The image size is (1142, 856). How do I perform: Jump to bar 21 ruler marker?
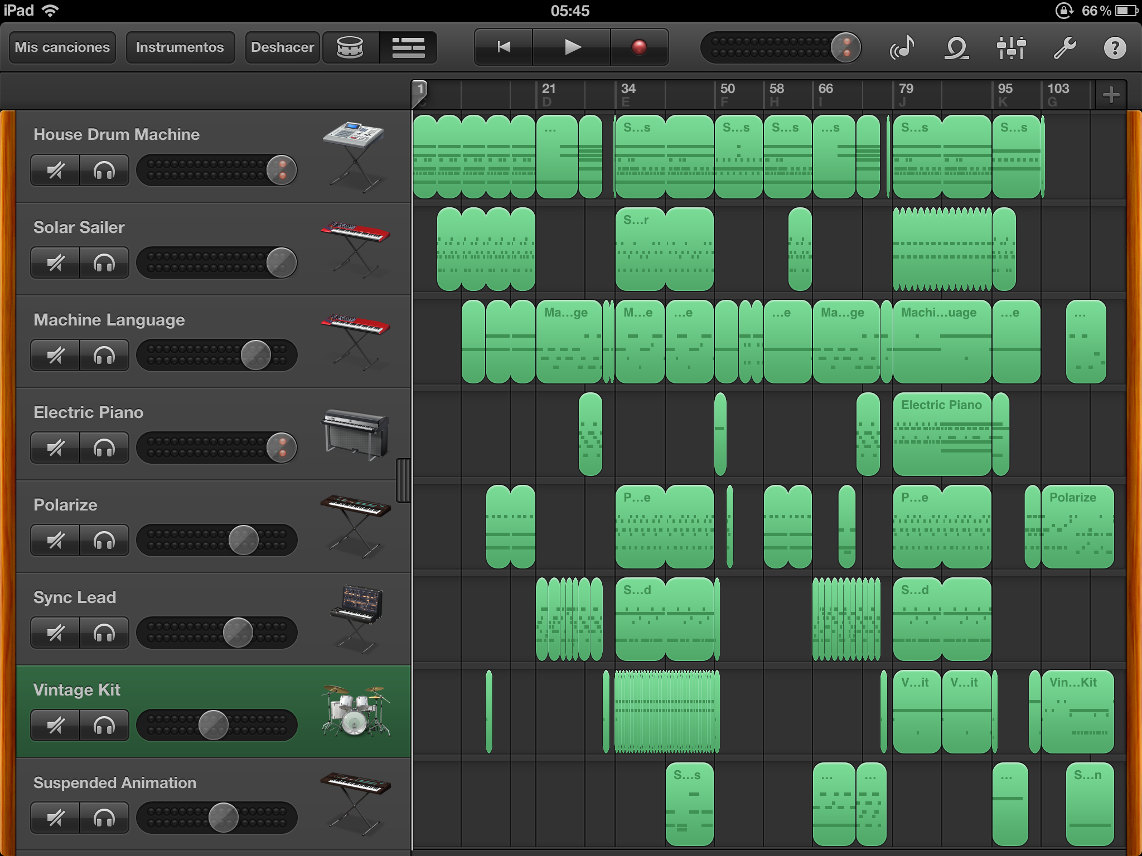[549, 89]
